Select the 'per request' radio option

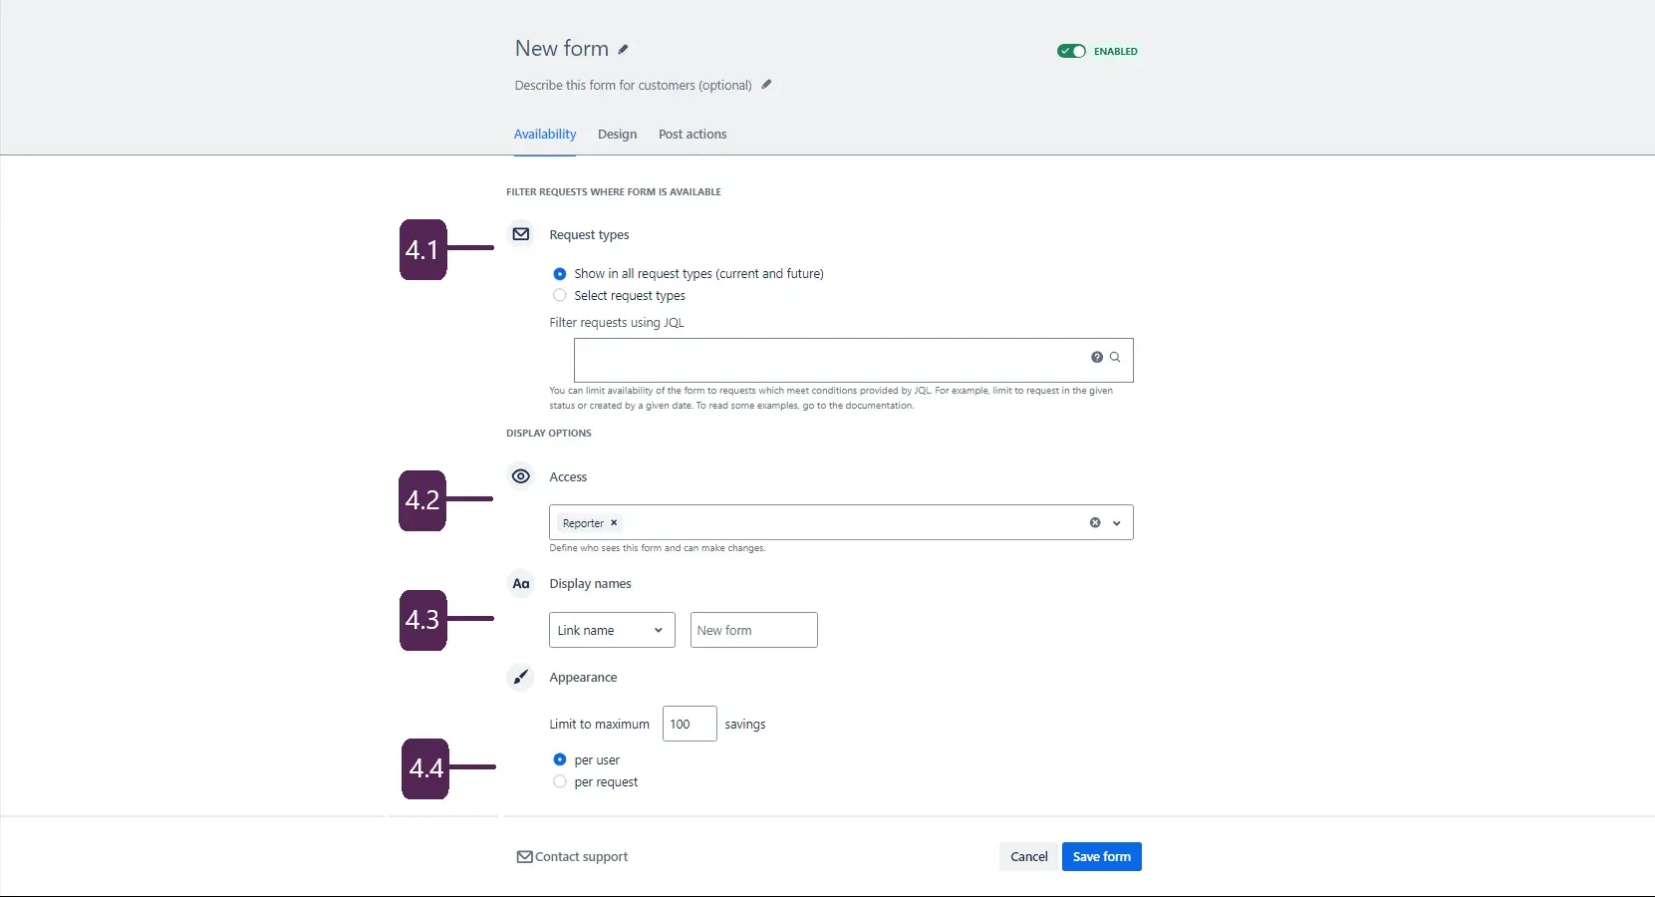[x=559, y=781]
